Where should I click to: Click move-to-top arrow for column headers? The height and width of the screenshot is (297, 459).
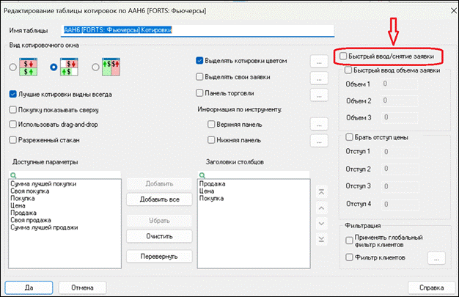coord(320,191)
